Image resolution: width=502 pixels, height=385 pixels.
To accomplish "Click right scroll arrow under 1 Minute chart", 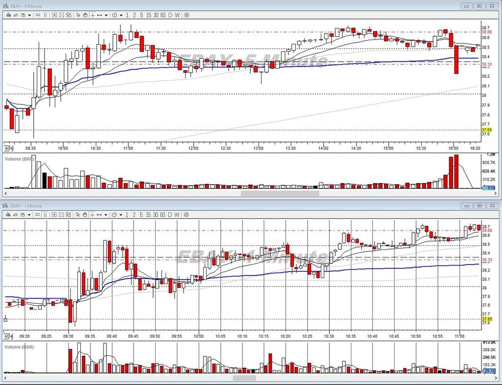I will pos(495,378).
